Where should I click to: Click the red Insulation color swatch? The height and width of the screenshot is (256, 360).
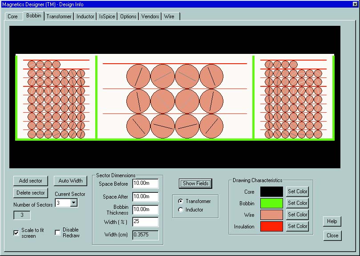point(271,226)
